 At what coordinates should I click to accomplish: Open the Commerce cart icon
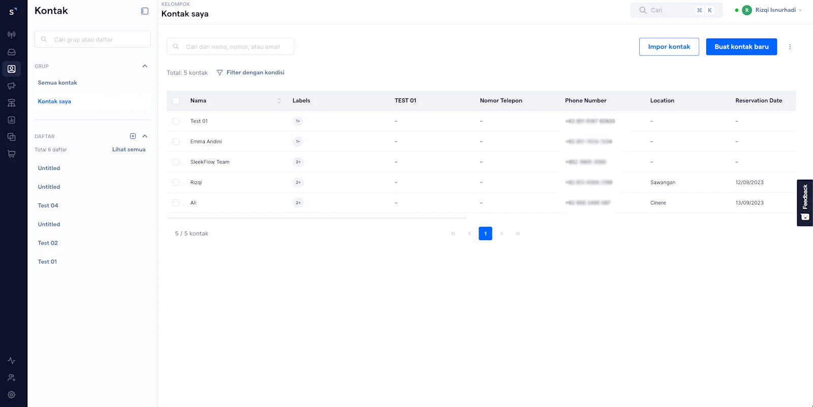pos(11,154)
